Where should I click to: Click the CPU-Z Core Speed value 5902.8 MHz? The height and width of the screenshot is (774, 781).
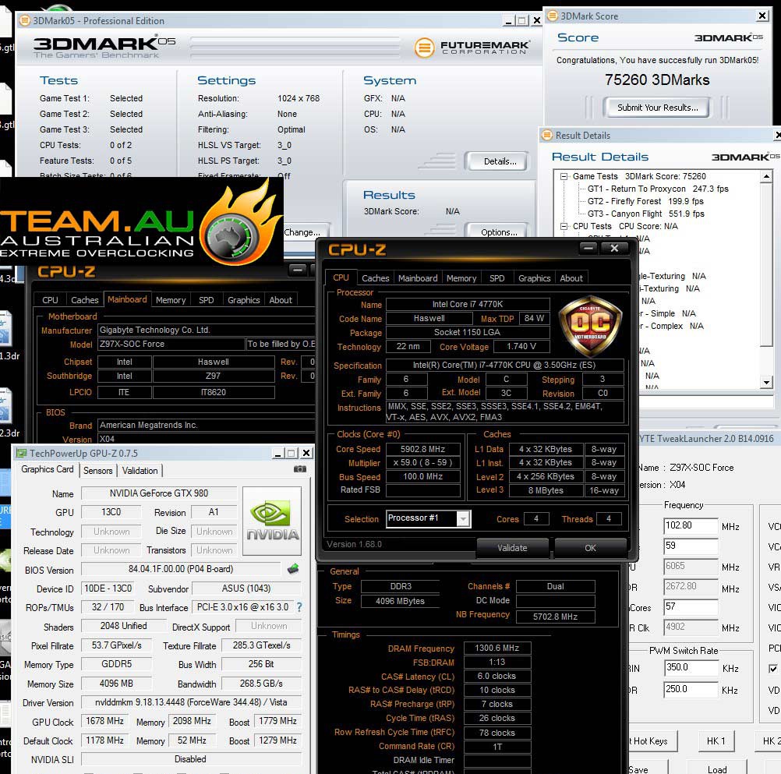(422, 449)
